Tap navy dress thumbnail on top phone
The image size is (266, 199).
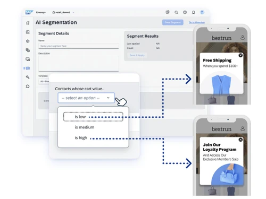click(231, 100)
